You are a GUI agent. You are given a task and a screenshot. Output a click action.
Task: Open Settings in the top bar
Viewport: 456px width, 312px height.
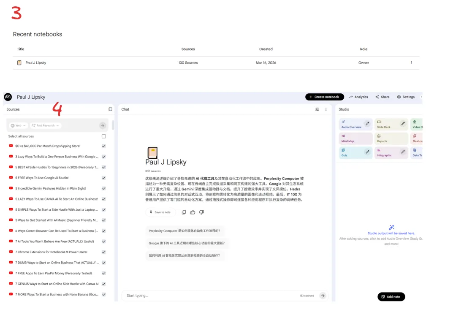tap(406, 97)
